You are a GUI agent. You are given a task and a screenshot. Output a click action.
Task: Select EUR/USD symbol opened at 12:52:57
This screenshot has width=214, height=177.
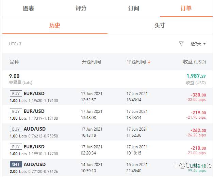pyautogui.click(x=34, y=93)
